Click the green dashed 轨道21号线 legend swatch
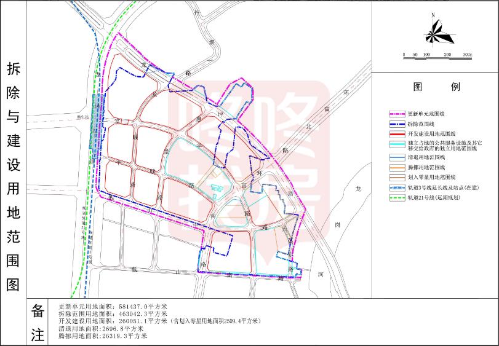The image size is (499, 346). pos(397,198)
